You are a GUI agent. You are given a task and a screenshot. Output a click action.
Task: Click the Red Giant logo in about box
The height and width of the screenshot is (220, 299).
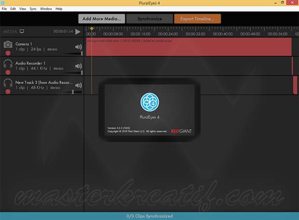pos(181,131)
